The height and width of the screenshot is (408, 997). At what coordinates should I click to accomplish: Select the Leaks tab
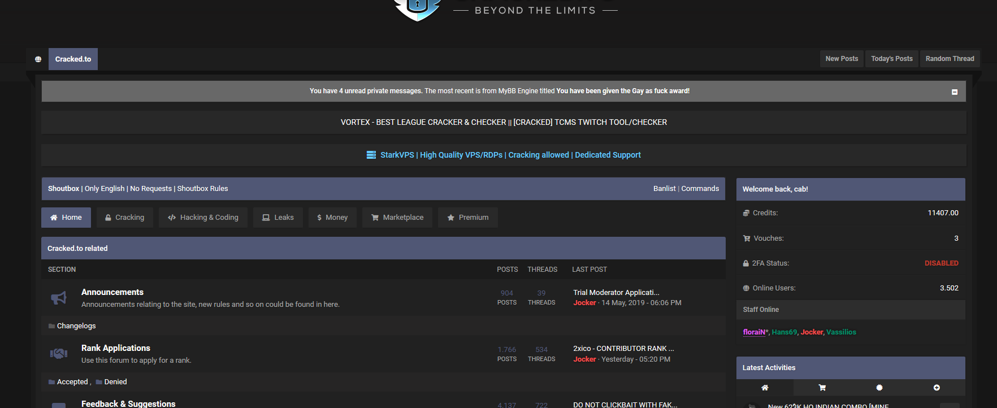[278, 218]
